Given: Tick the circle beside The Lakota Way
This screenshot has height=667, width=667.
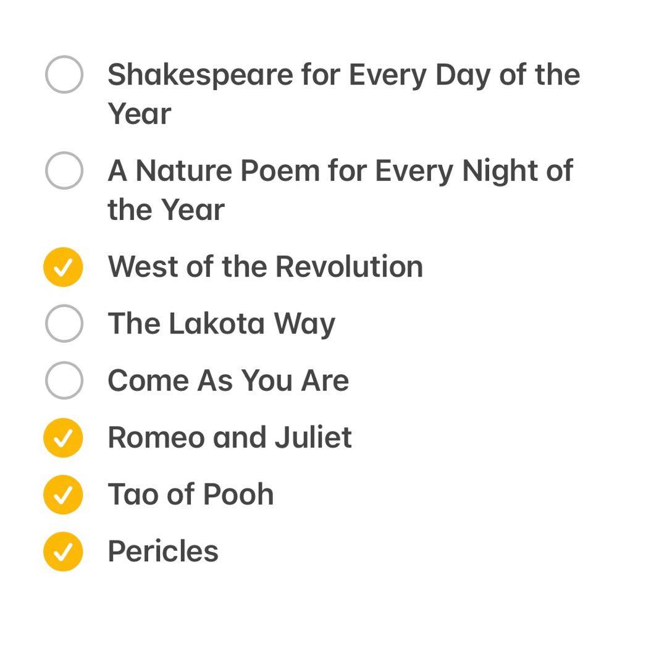Looking at the screenshot, I should 64,323.
